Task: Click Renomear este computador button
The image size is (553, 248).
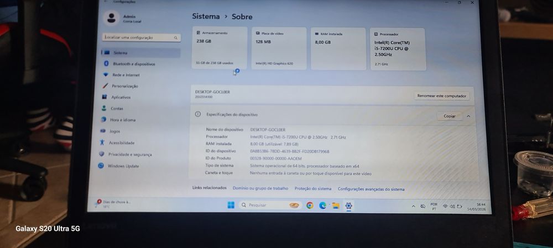Action: [442, 95]
